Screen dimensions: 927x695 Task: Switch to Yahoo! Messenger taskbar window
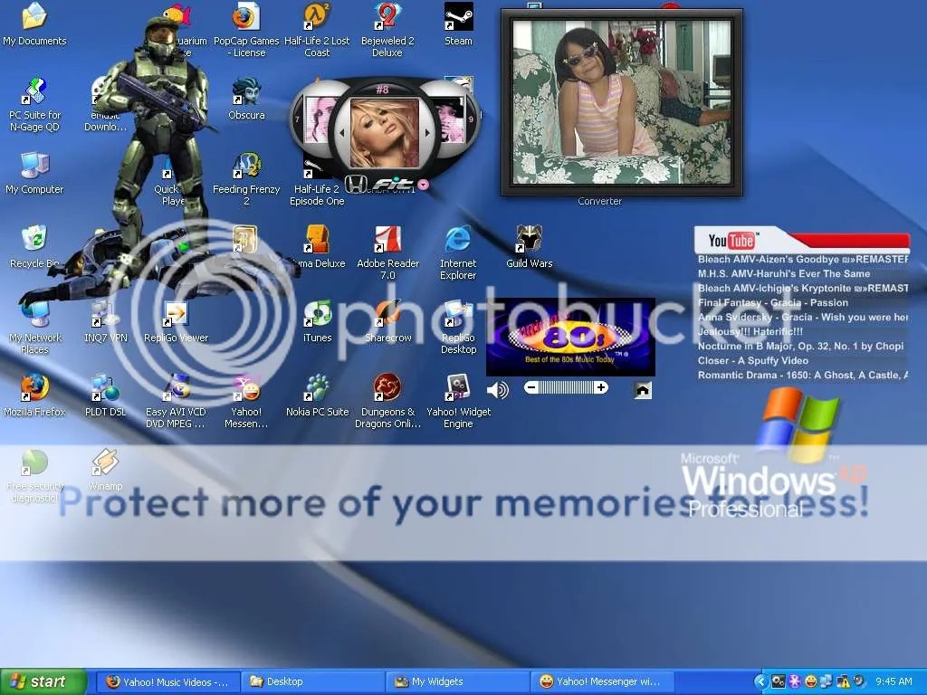pyautogui.click(x=602, y=681)
